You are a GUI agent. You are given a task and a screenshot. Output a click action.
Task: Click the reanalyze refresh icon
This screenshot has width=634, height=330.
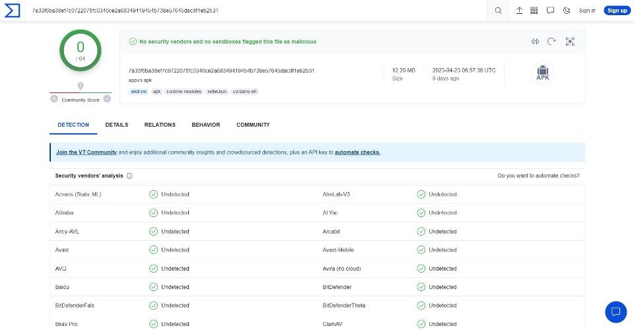(x=551, y=41)
